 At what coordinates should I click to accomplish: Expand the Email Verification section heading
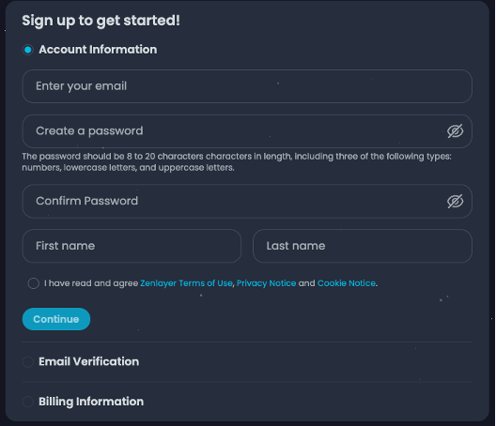[x=89, y=361]
